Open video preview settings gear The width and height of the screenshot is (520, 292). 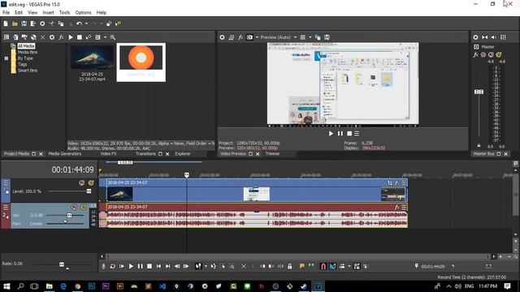pyautogui.click(x=222, y=37)
